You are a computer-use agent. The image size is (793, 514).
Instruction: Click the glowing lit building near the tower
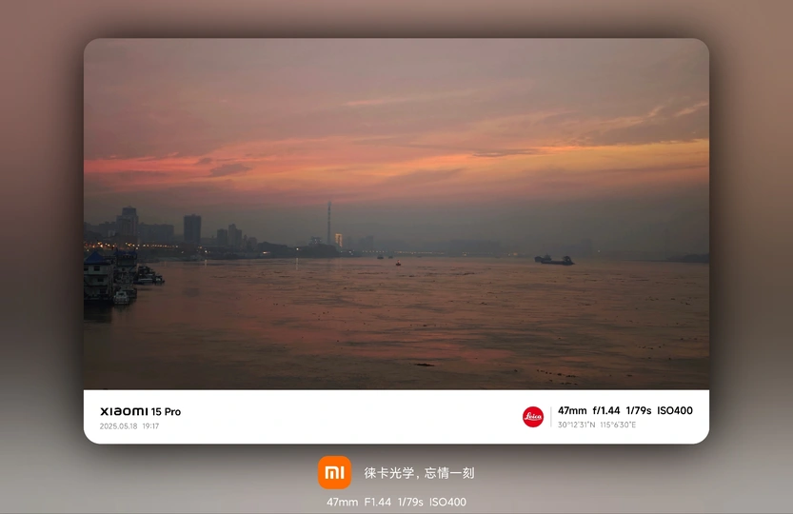click(338, 240)
